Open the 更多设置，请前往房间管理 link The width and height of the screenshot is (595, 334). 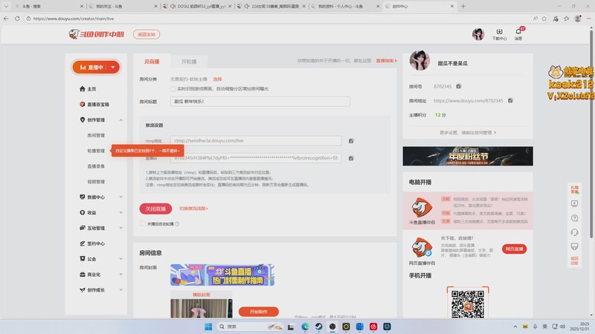(x=468, y=133)
